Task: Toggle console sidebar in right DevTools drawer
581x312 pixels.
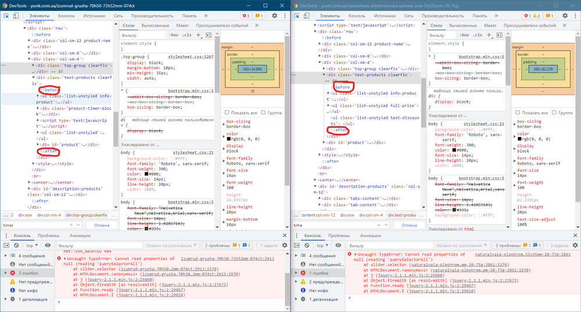Action: click(297, 245)
